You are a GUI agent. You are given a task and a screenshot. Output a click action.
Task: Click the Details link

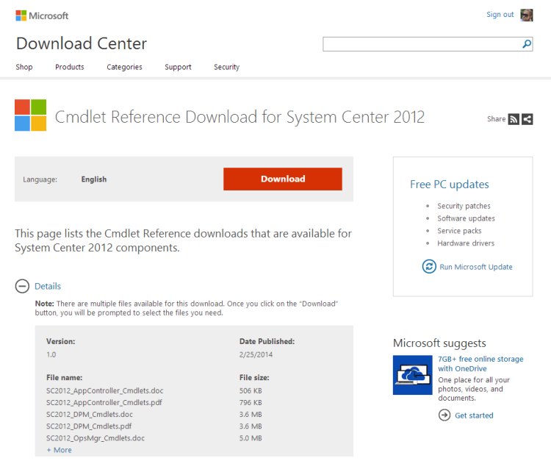pos(48,286)
